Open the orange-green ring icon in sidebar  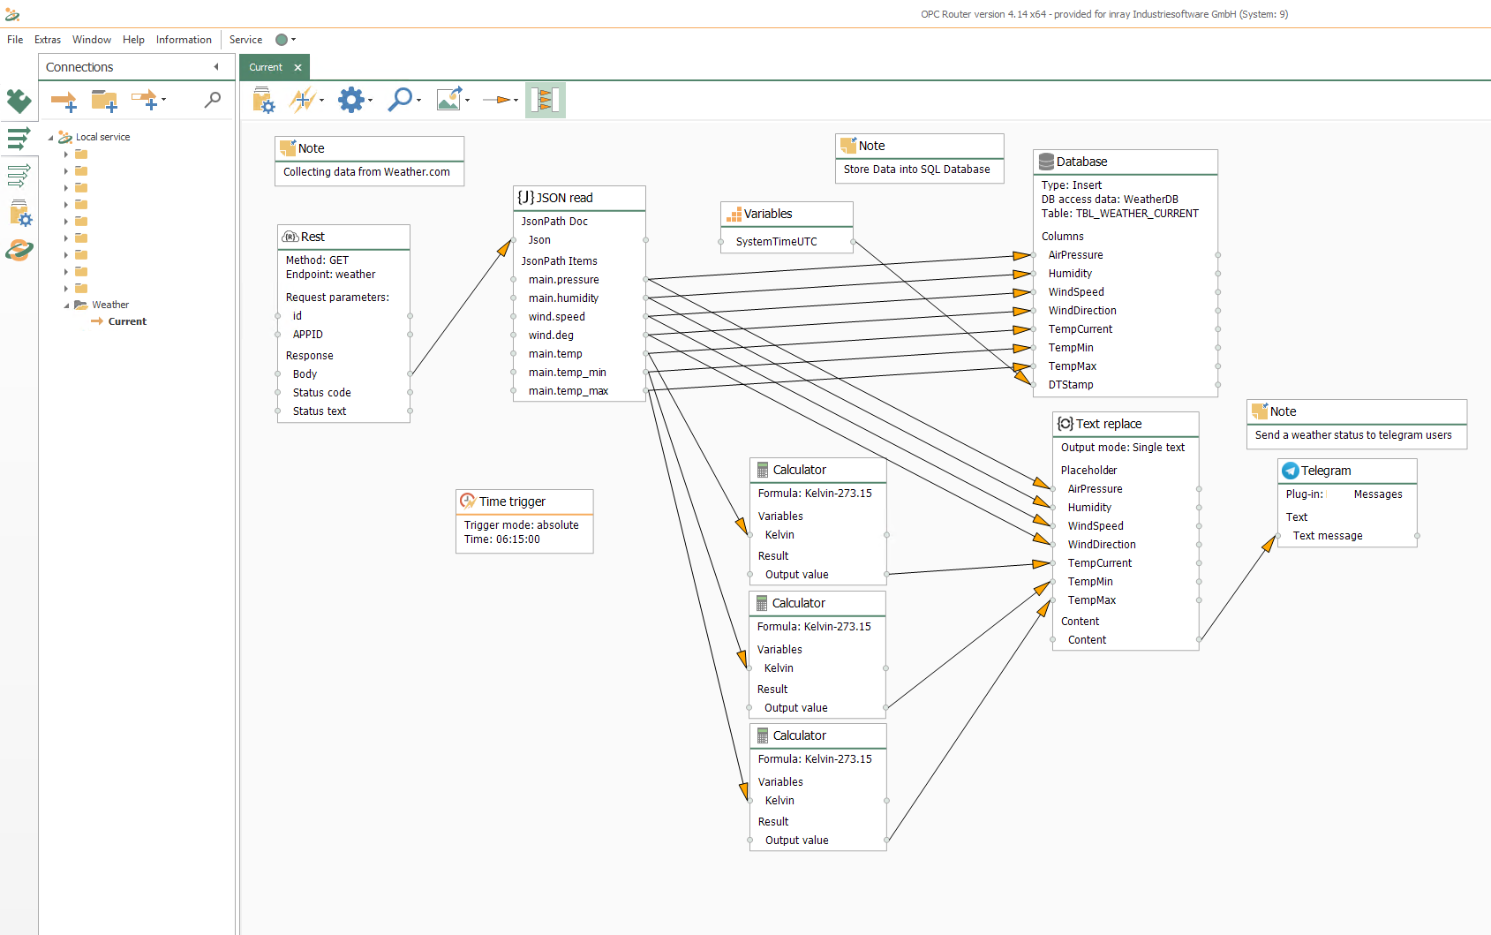pyautogui.click(x=19, y=251)
